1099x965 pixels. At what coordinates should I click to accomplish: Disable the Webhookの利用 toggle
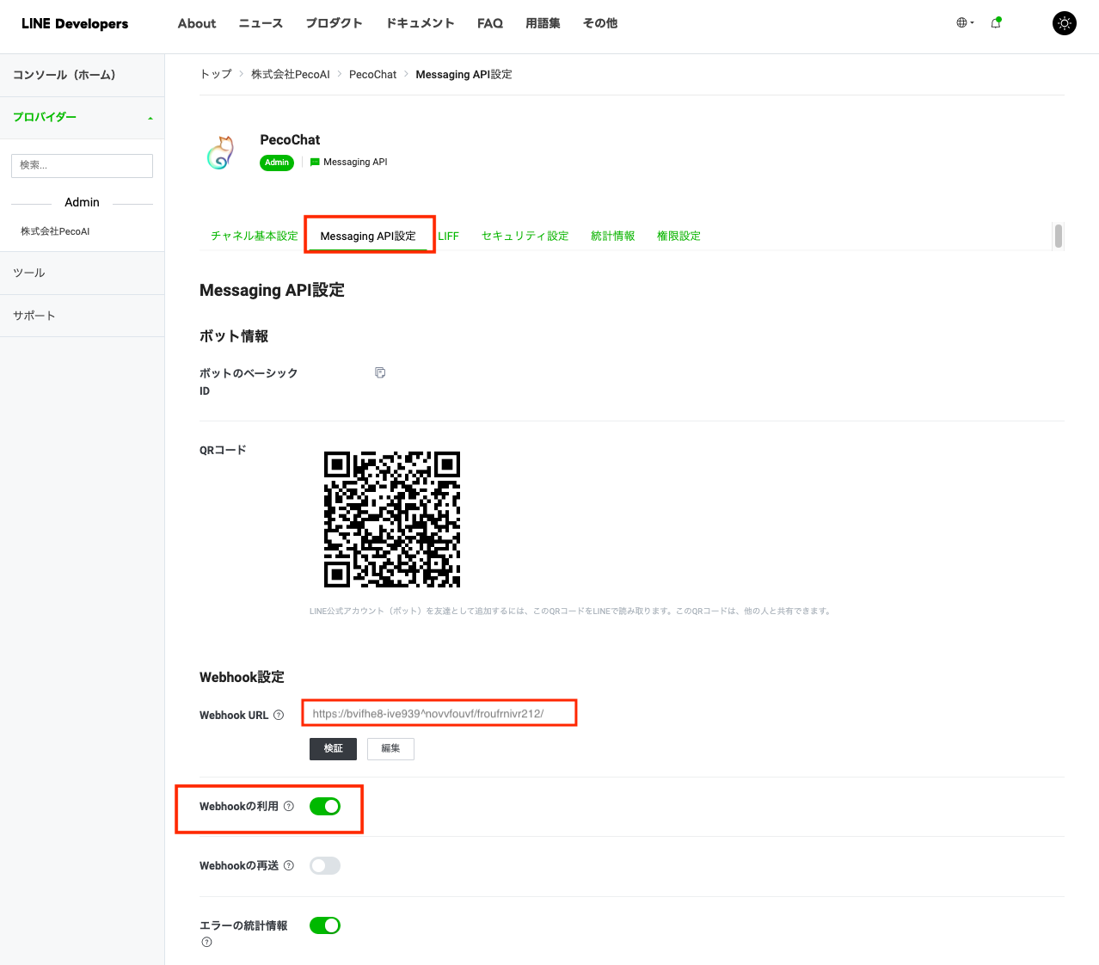pos(324,806)
